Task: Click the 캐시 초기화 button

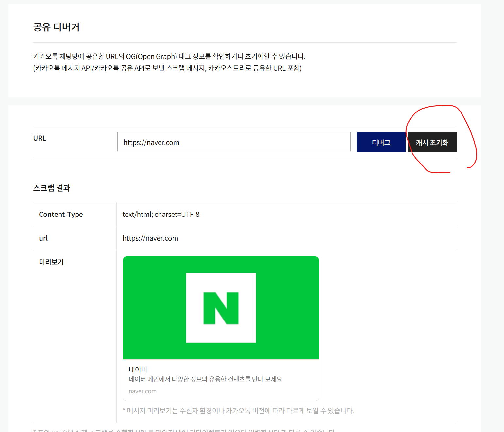Action: click(x=432, y=142)
